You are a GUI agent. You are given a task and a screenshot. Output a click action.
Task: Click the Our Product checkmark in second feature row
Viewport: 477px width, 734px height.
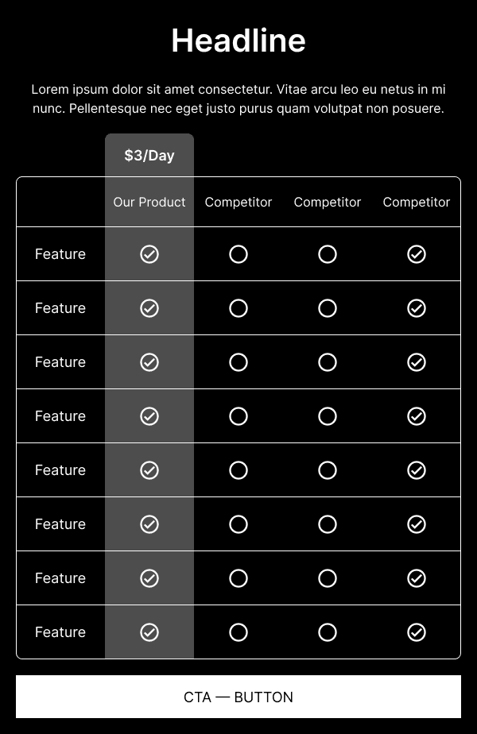click(149, 308)
